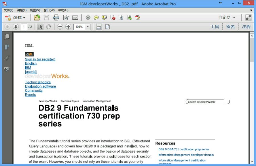Open the Preferences gear icon
The height and width of the screenshot is (166, 256).
click(88, 18)
